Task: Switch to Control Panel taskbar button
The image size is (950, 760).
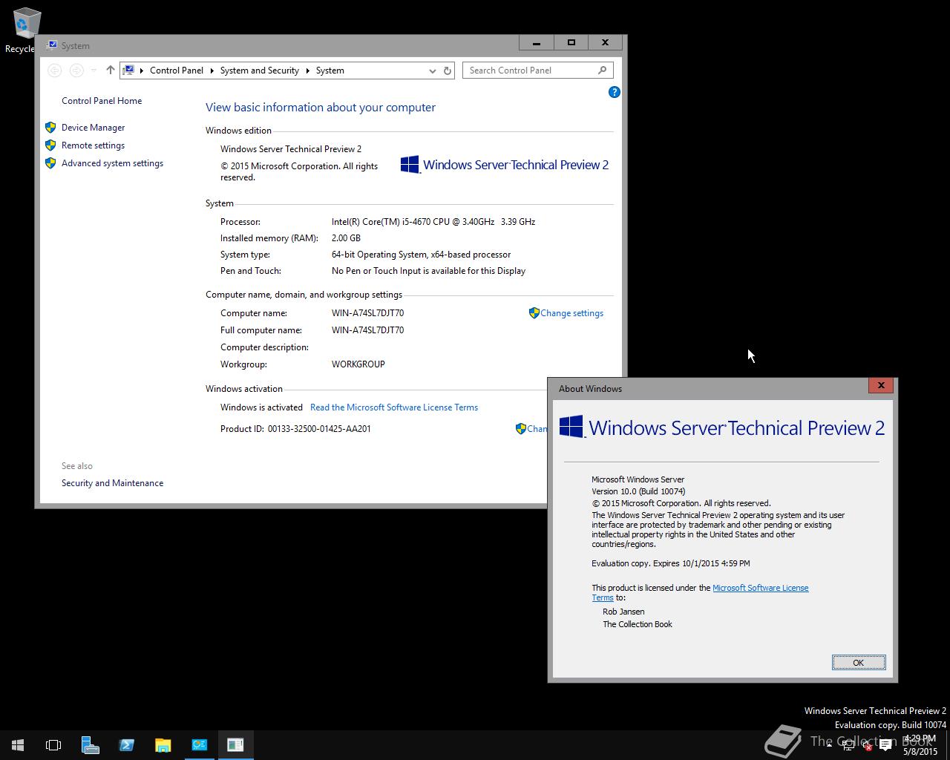Action: 199,745
